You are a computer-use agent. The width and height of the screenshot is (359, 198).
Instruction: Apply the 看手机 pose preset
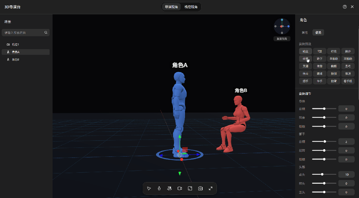348,81
